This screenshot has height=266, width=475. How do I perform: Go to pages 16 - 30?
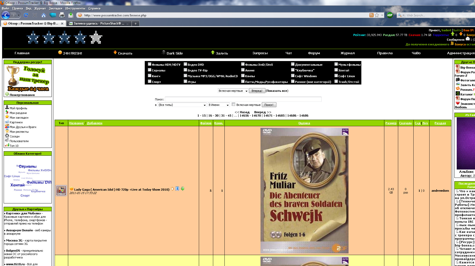pos(213,116)
